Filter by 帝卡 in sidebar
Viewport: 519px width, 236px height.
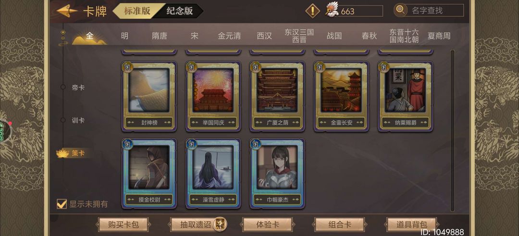(x=78, y=87)
